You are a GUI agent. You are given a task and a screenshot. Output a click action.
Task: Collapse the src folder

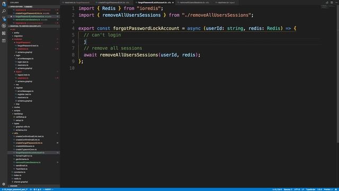pyautogui.click(x=14, y=30)
